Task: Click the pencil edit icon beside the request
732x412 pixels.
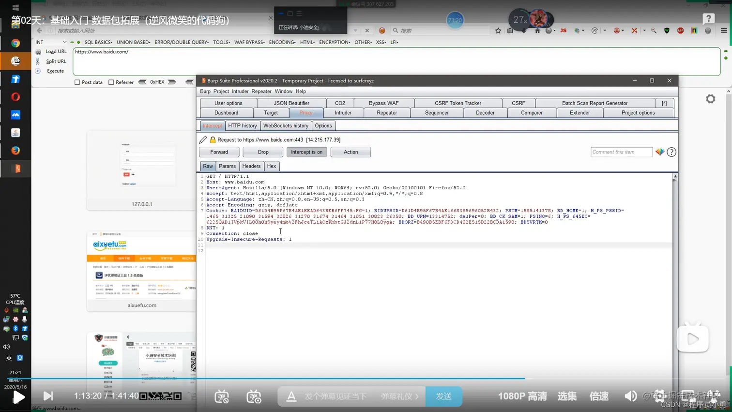Action: (x=203, y=140)
